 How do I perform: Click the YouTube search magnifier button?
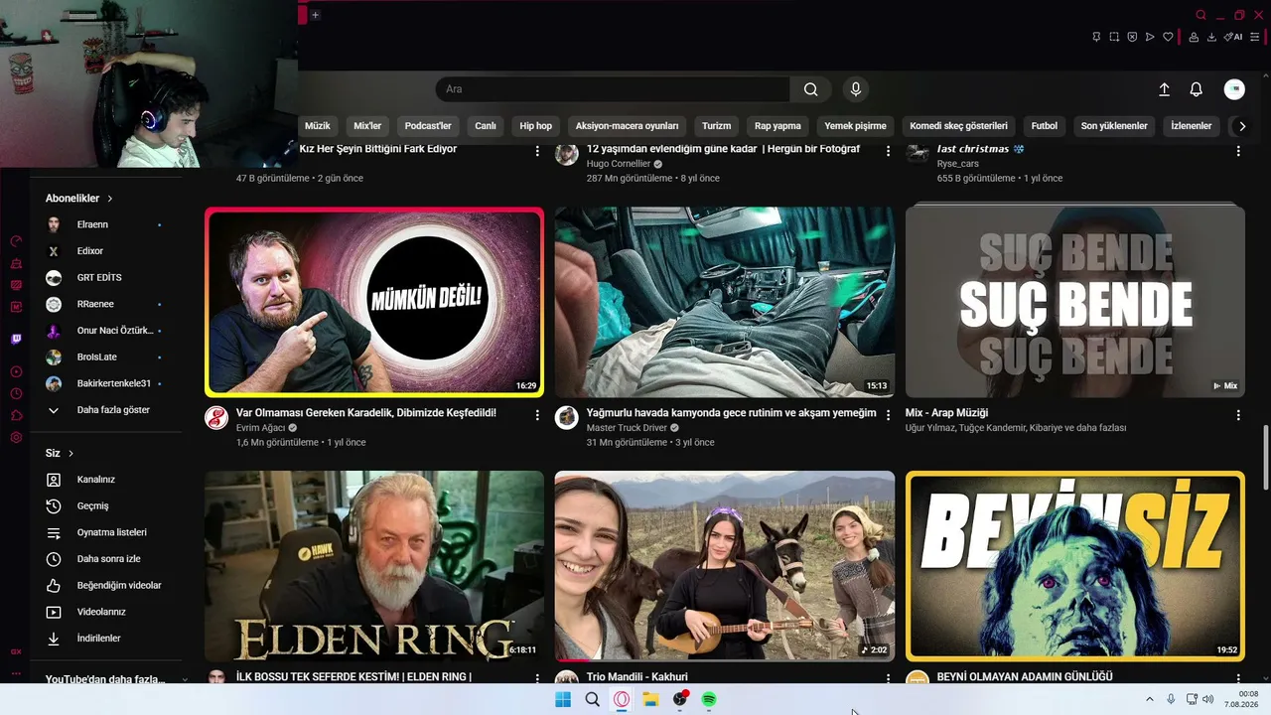811,89
